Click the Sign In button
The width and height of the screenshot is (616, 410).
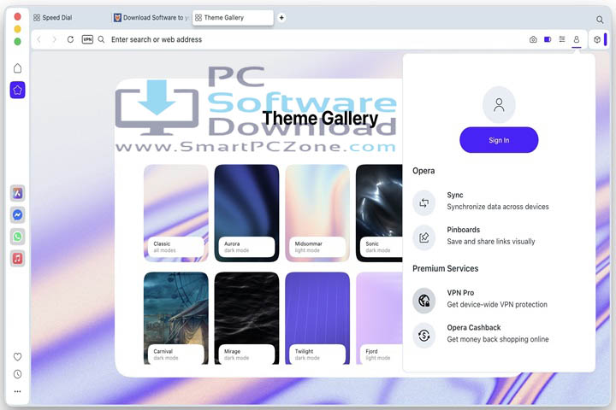499,140
